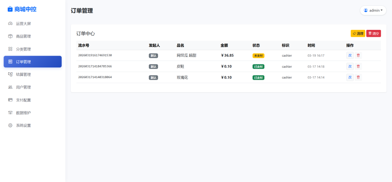Viewport: 392px width, 182px height.
Task: Click the 数据维护 icon in sidebar
Action: pos(10,113)
